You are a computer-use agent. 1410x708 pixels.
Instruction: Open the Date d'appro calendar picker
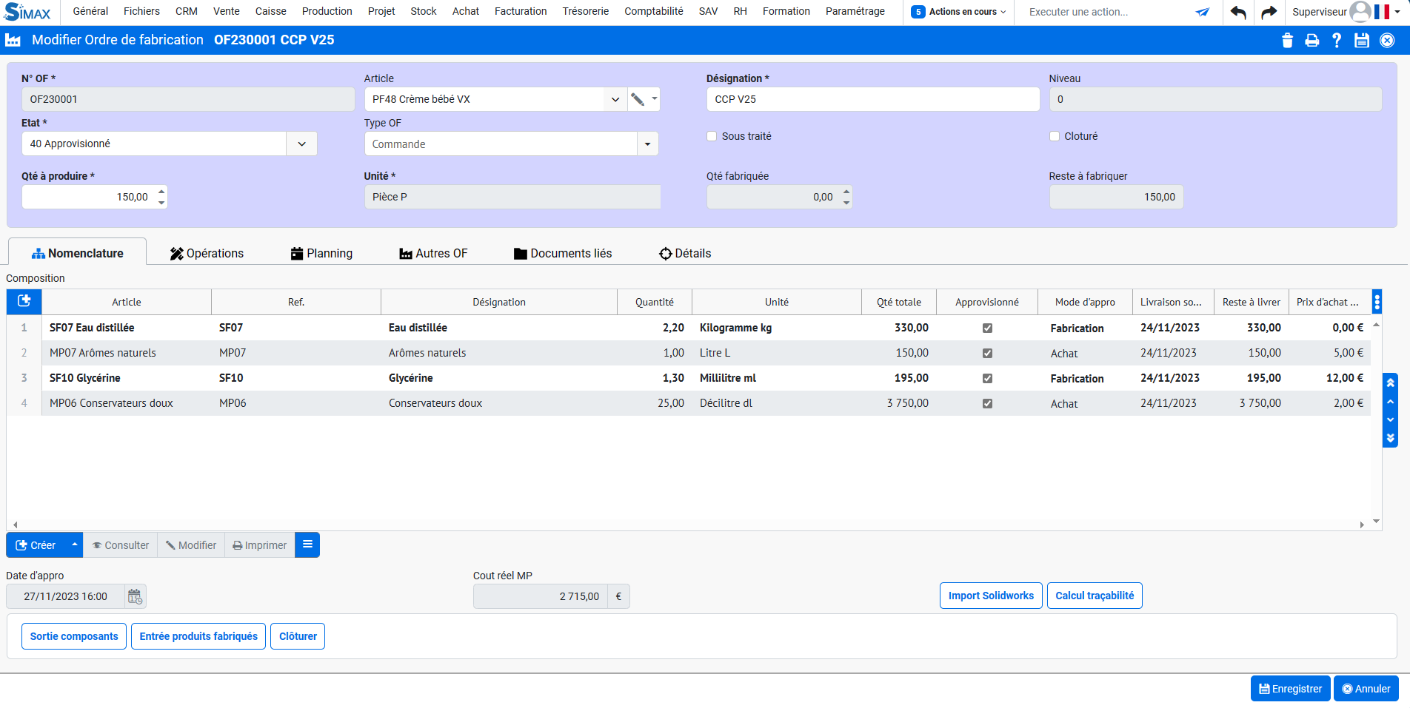pos(135,596)
